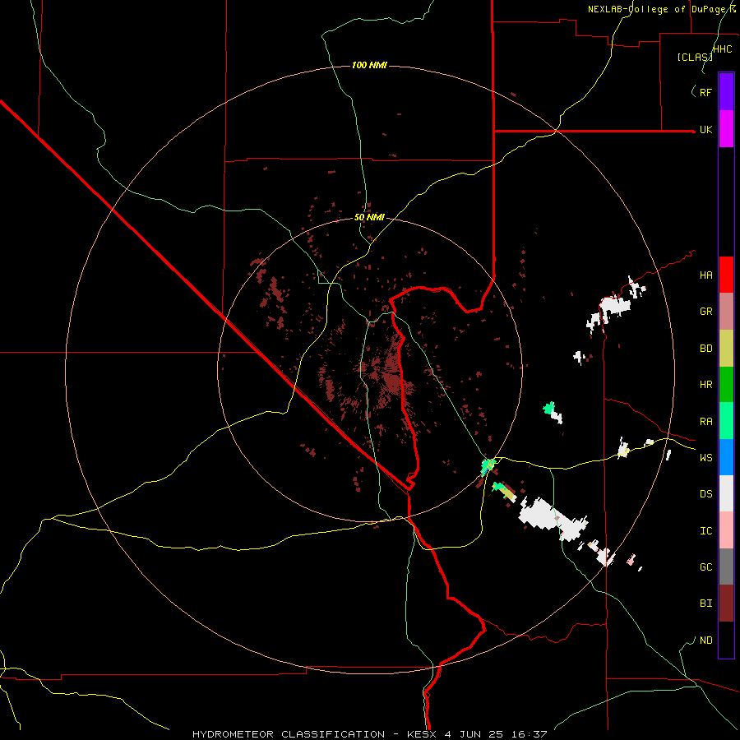The height and width of the screenshot is (740, 740).
Task: Click the "100 NMI" range ring label
Action: (369, 65)
